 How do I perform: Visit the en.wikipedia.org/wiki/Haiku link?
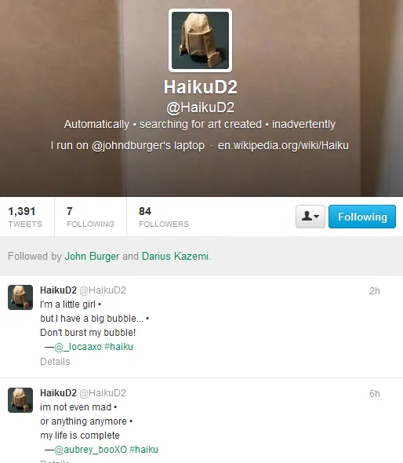(283, 145)
